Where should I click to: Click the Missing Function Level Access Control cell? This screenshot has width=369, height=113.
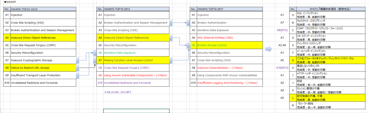coord(136,60)
